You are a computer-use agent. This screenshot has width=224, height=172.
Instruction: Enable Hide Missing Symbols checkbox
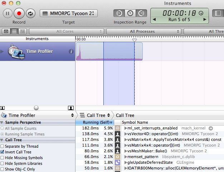2,158
